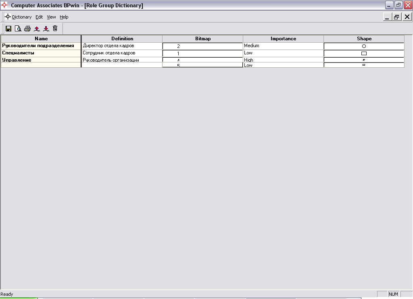Click definition 'Сотрудник отдела кадров'
Viewport: 413px width, 299px height.
(122, 53)
